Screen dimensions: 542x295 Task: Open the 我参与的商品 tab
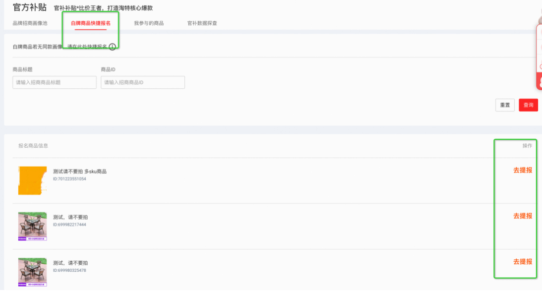(149, 23)
